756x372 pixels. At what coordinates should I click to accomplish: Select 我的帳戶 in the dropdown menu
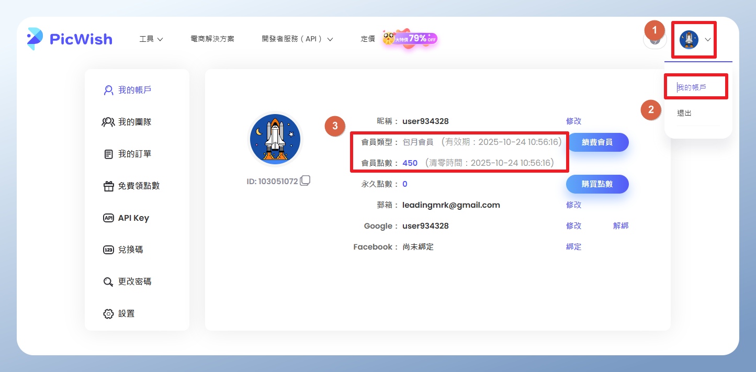[x=692, y=87]
